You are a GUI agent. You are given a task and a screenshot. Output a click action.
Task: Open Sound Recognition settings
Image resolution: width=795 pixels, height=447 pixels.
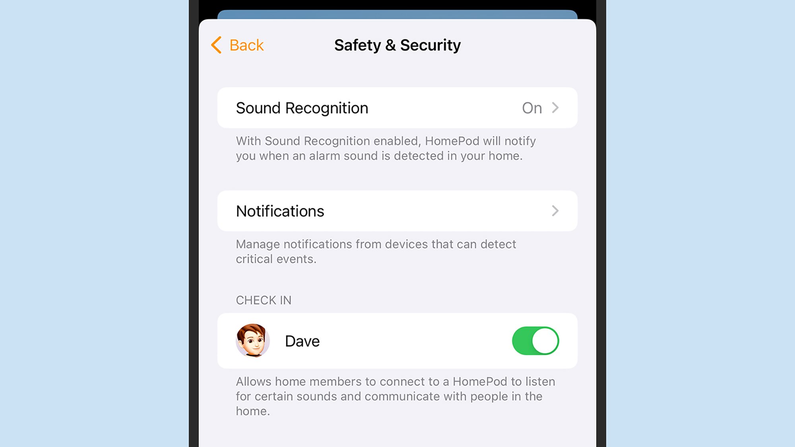point(397,108)
